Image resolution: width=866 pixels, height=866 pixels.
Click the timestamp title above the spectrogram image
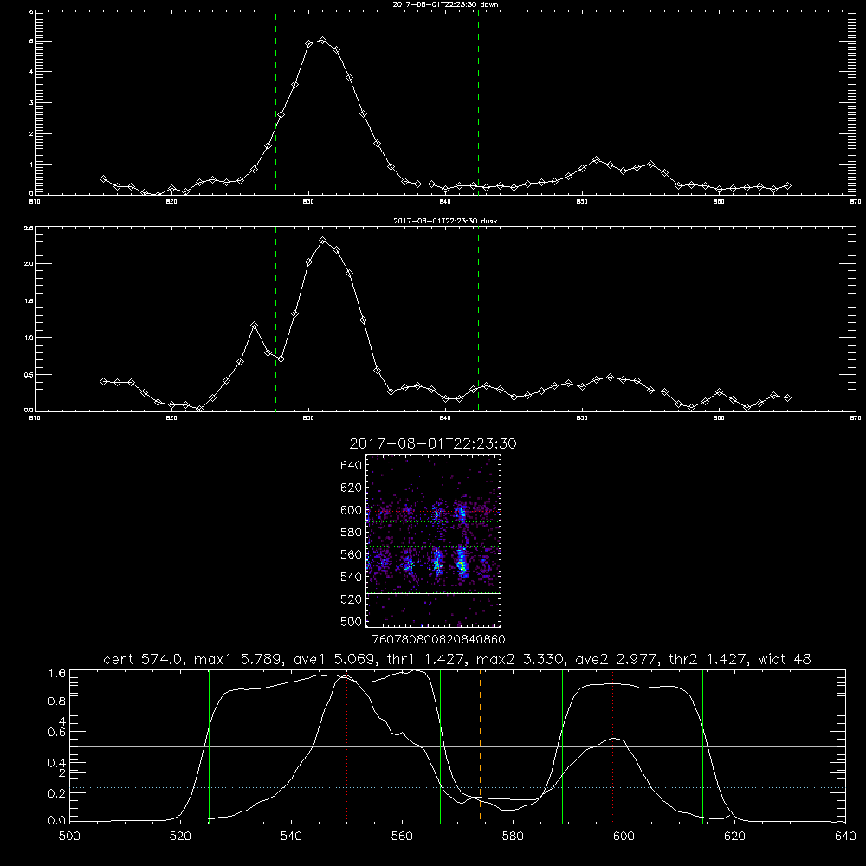tap(433, 443)
